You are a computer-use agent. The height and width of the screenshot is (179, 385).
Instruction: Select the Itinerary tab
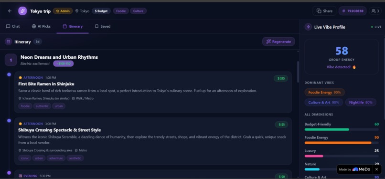[x=73, y=26]
